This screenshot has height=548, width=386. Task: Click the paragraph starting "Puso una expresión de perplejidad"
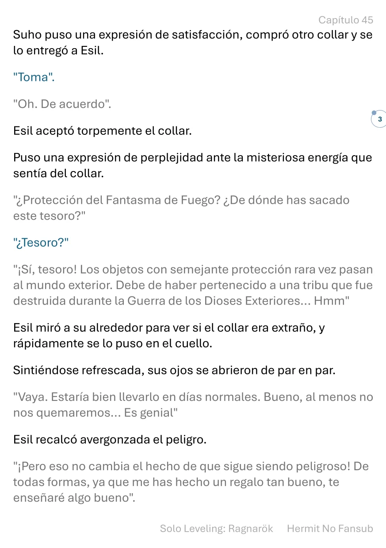(x=193, y=165)
